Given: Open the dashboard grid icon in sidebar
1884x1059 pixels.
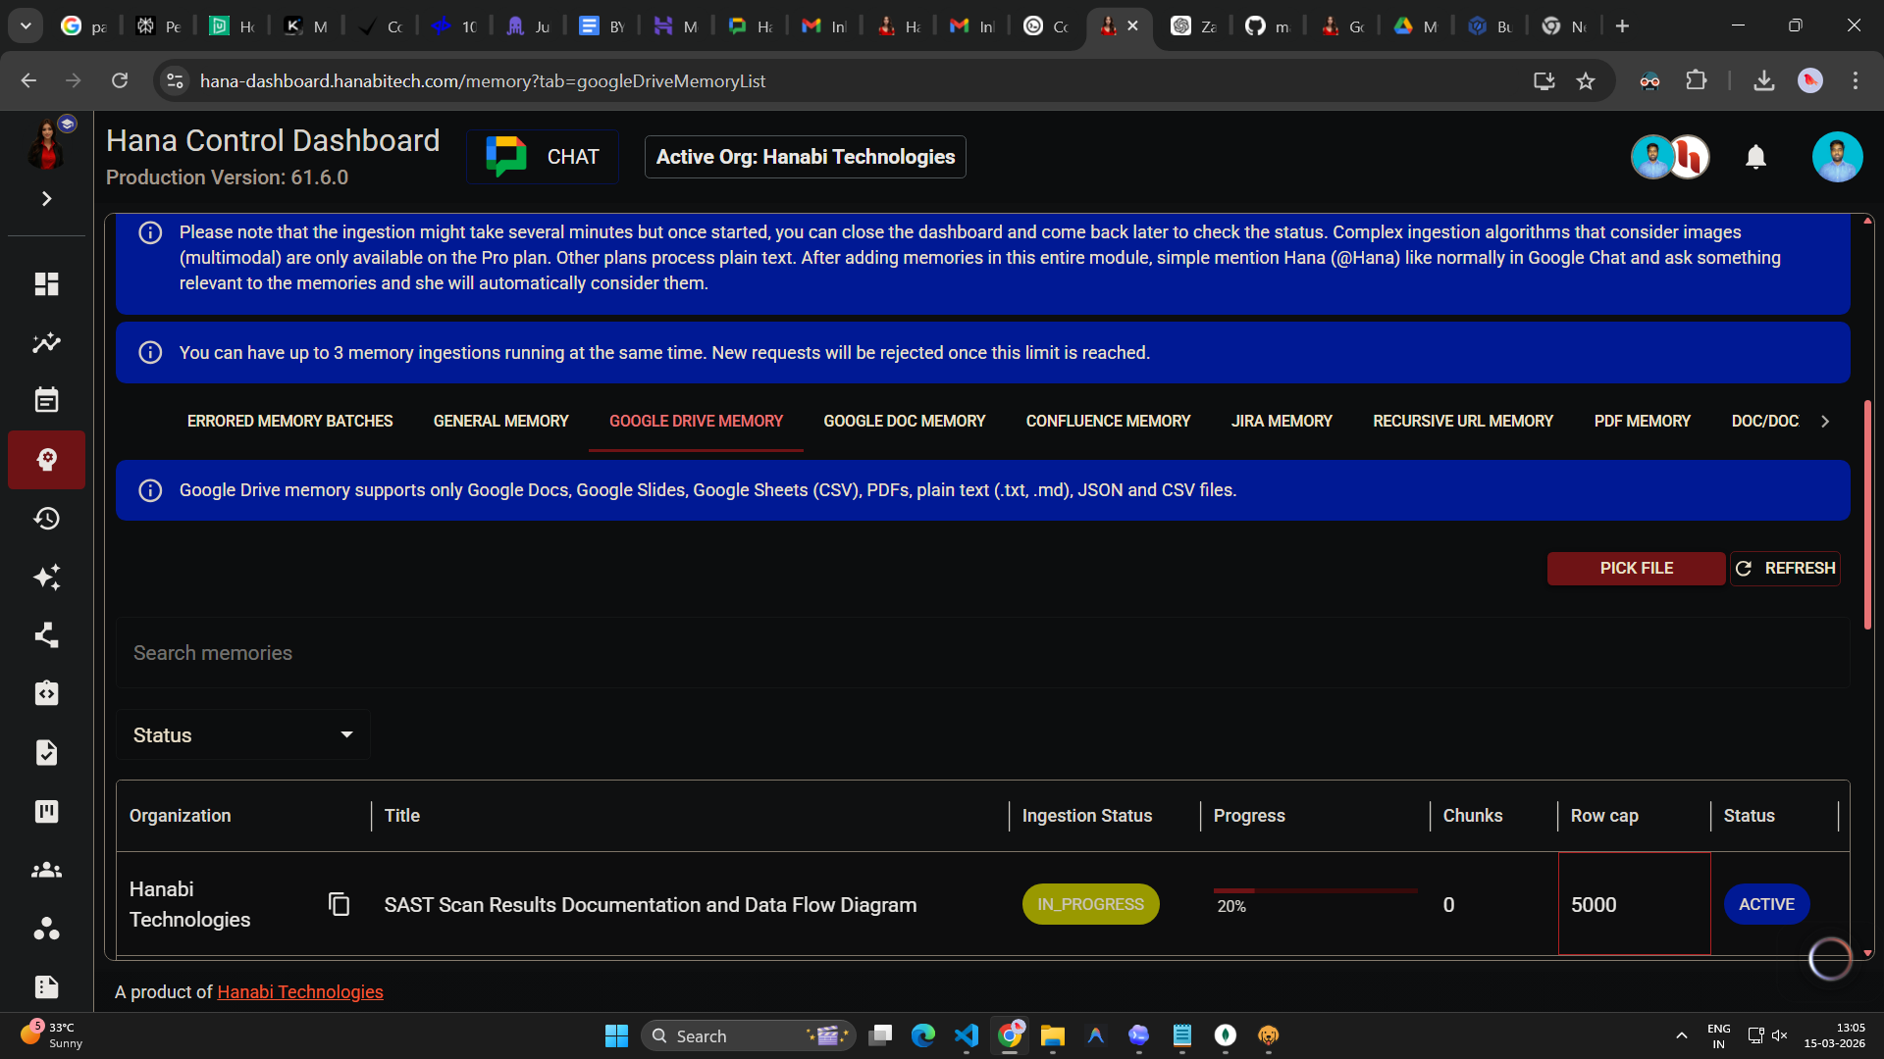Looking at the screenshot, I should (x=46, y=284).
